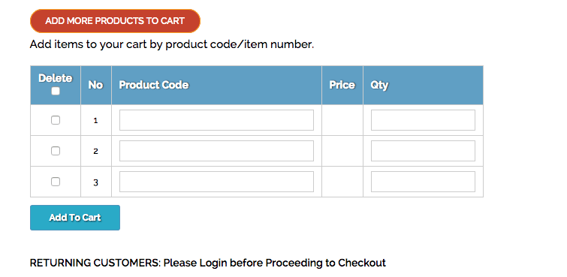The image size is (567, 277).
Task: Check the delete checkbox for row 1
Action: pyautogui.click(x=56, y=120)
